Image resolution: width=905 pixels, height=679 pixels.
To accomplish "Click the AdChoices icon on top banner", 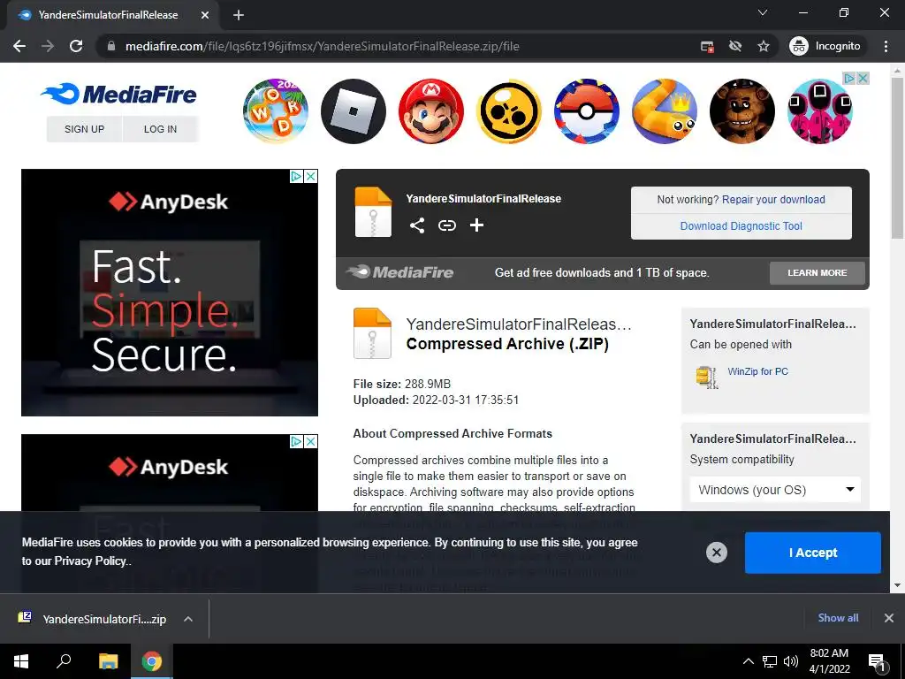I will pos(849,78).
